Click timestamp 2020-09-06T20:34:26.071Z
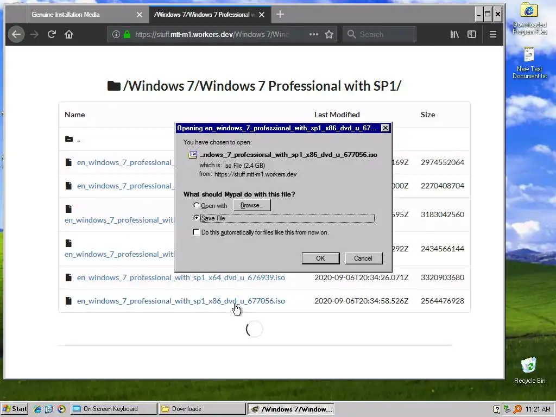The height and width of the screenshot is (417, 556). [361, 277]
